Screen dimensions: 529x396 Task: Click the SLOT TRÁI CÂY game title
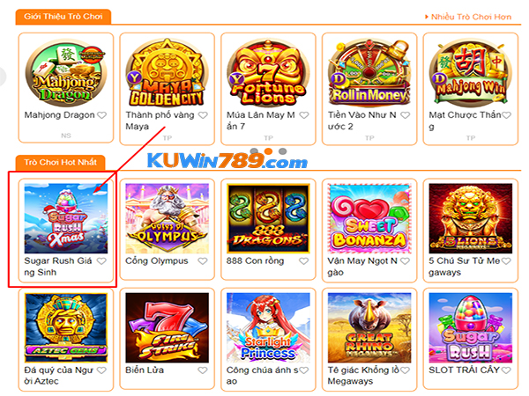coord(465,370)
